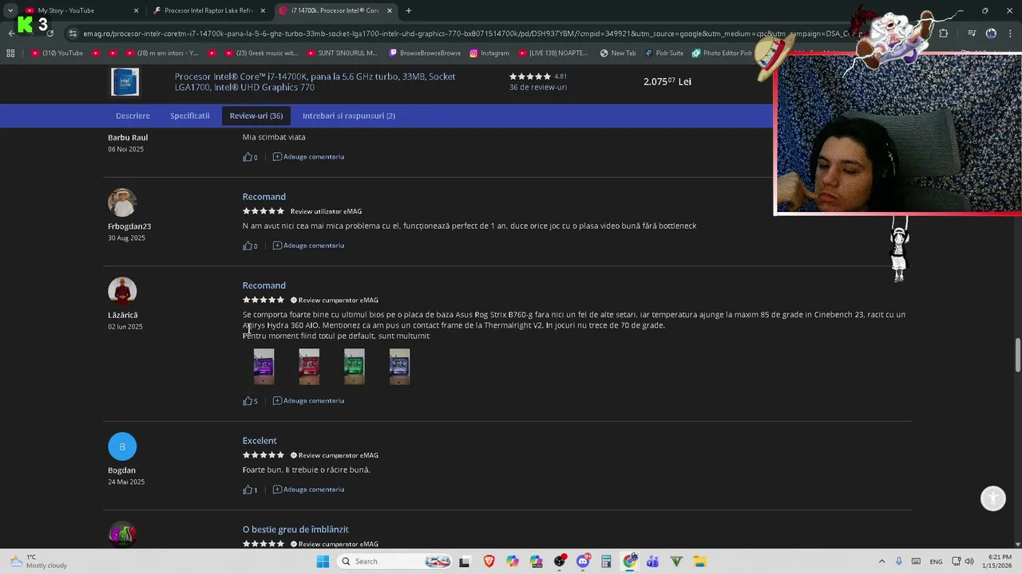This screenshot has width=1022, height=574.
Task: Open the volume control in system tray
Action: coord(969,561)
